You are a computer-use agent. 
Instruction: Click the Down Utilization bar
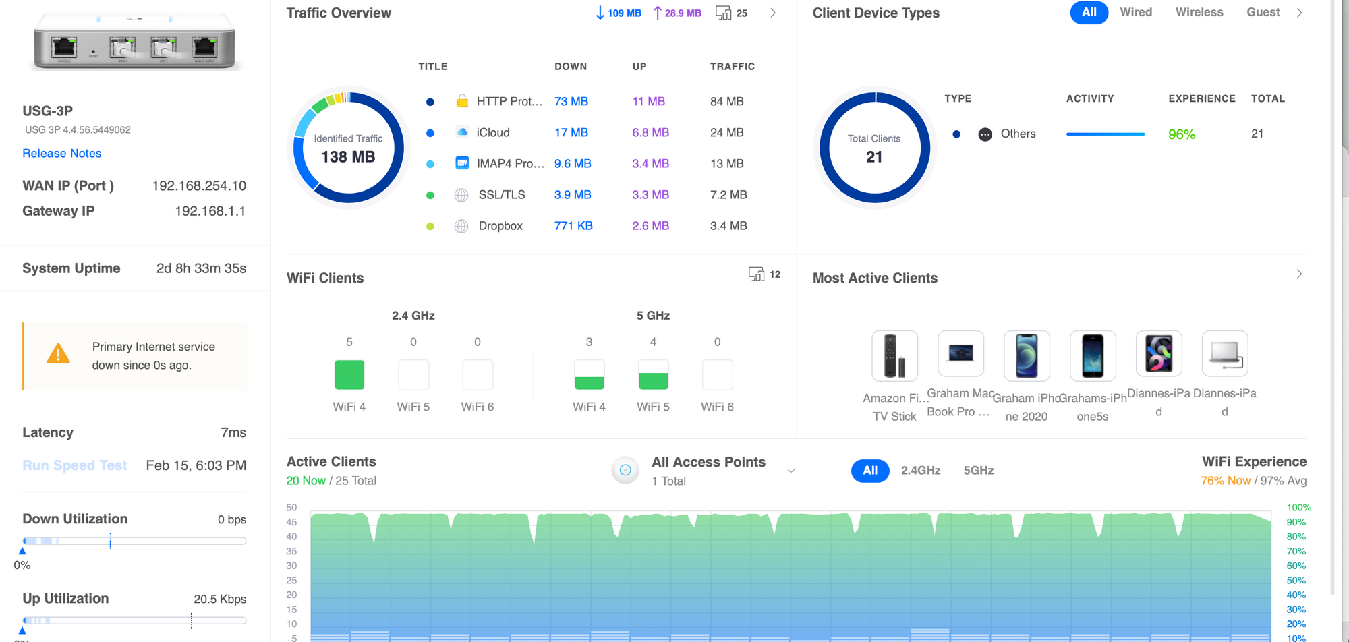[134, 541]
